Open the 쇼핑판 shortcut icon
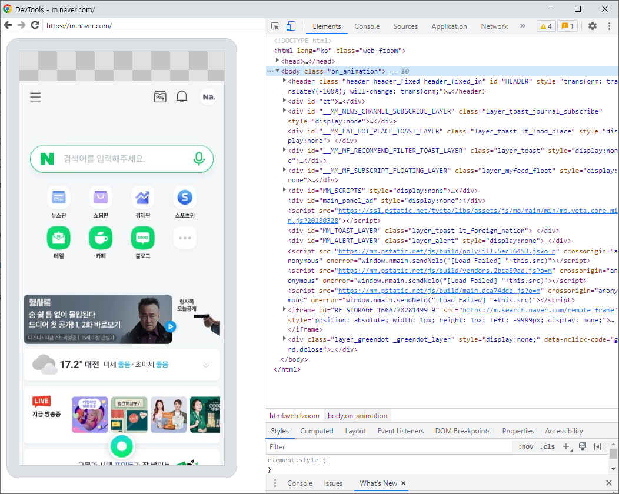The height and width of the screenshot is (494, 619). (101, 197)
